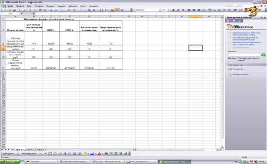Open the Формат menu

coord(50,6)
